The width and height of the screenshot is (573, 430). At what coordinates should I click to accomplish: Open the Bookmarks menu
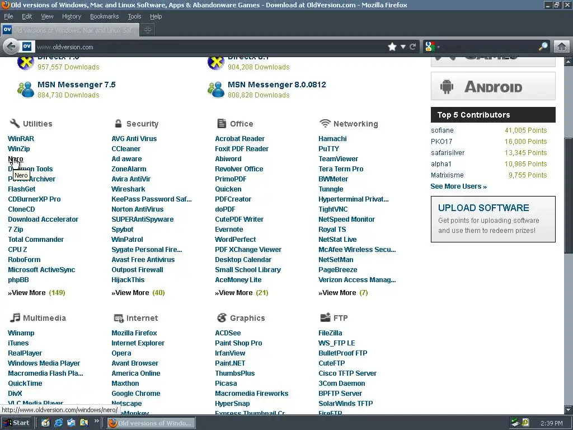104,16
